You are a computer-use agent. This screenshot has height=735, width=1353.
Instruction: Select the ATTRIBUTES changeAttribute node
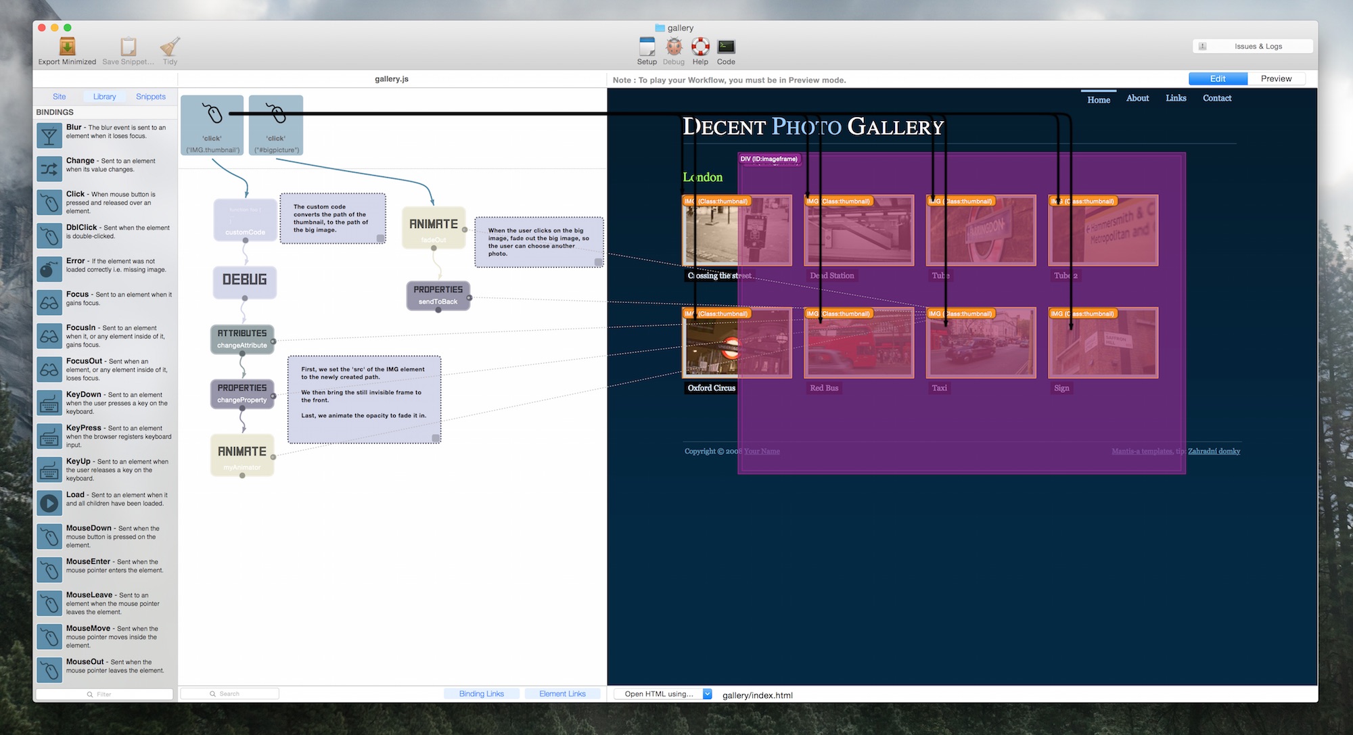(242, 339)
